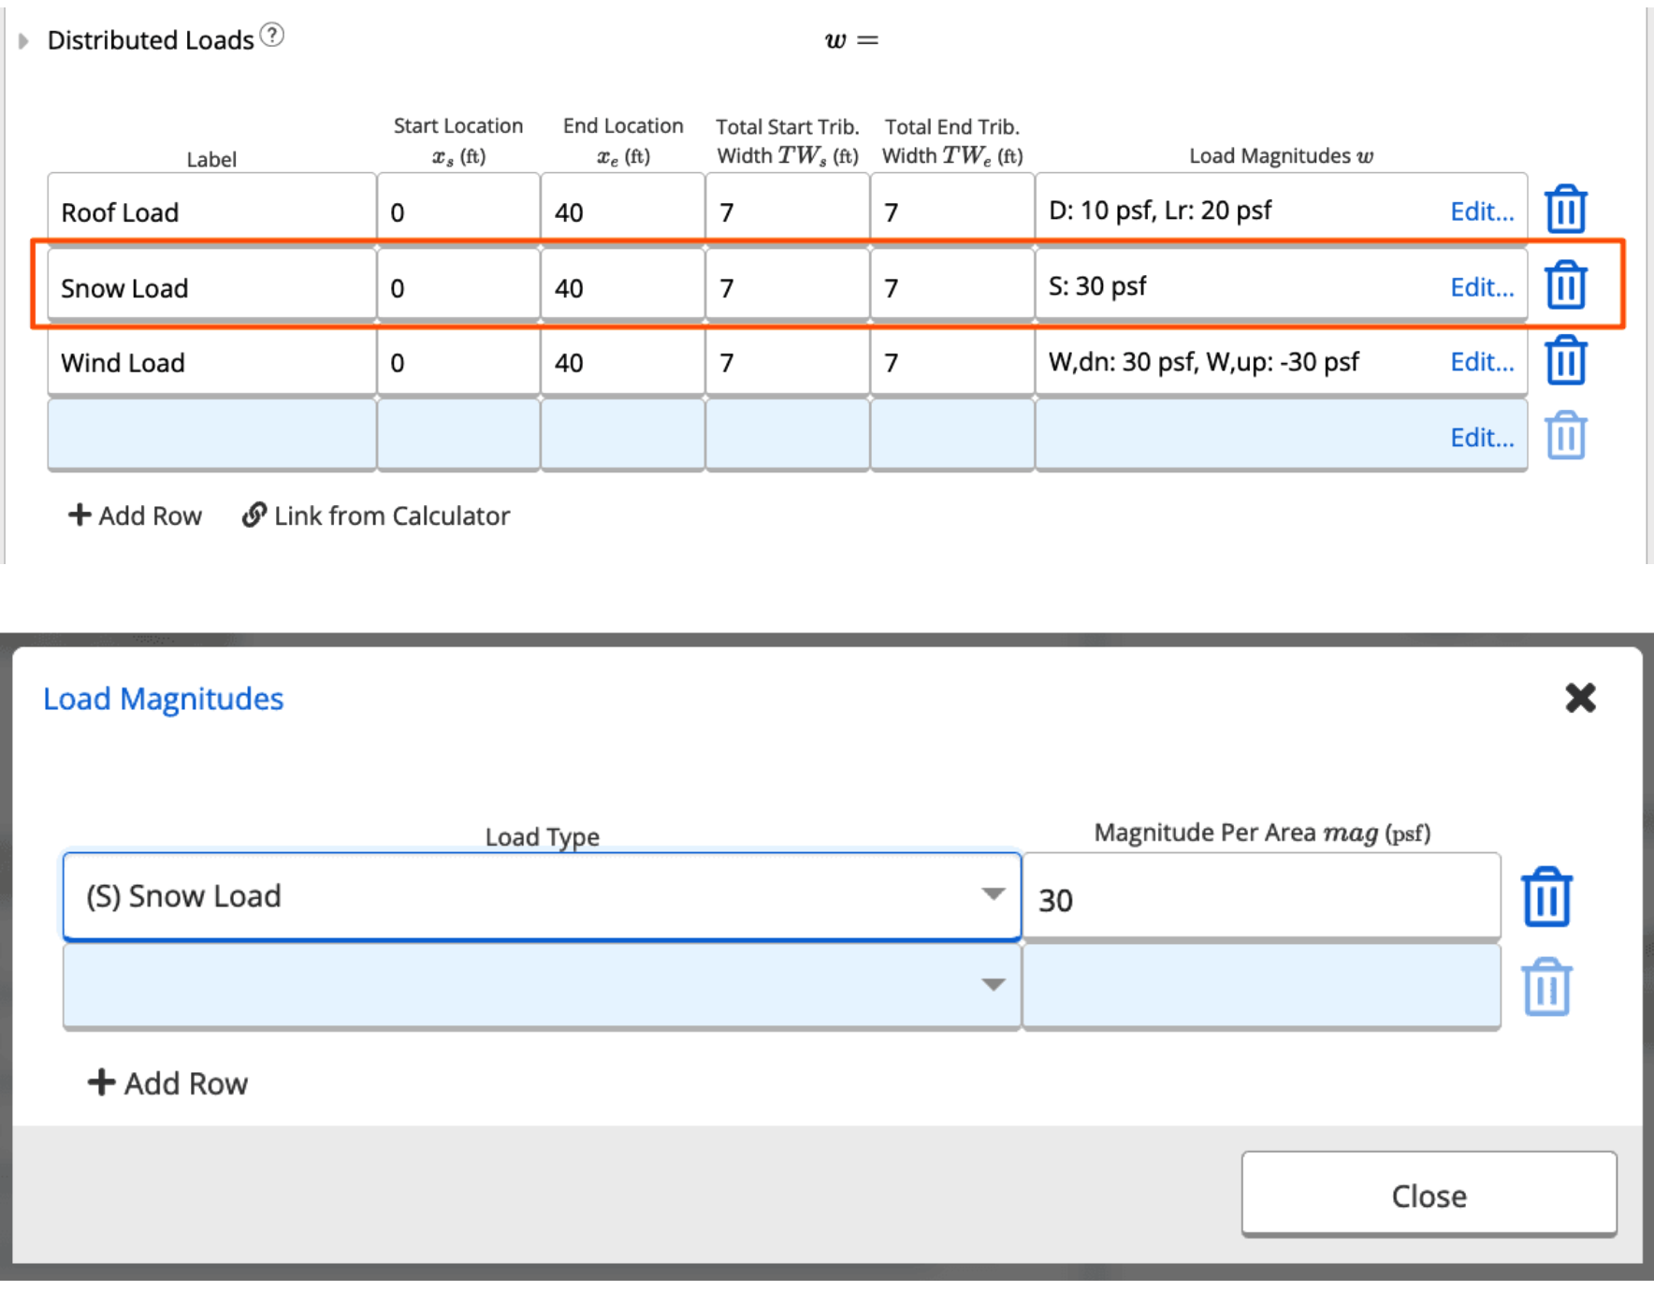Click empty start location field in last row
The height and width of the screenshot is (1291, 1654).
click(x=458, y=435)
